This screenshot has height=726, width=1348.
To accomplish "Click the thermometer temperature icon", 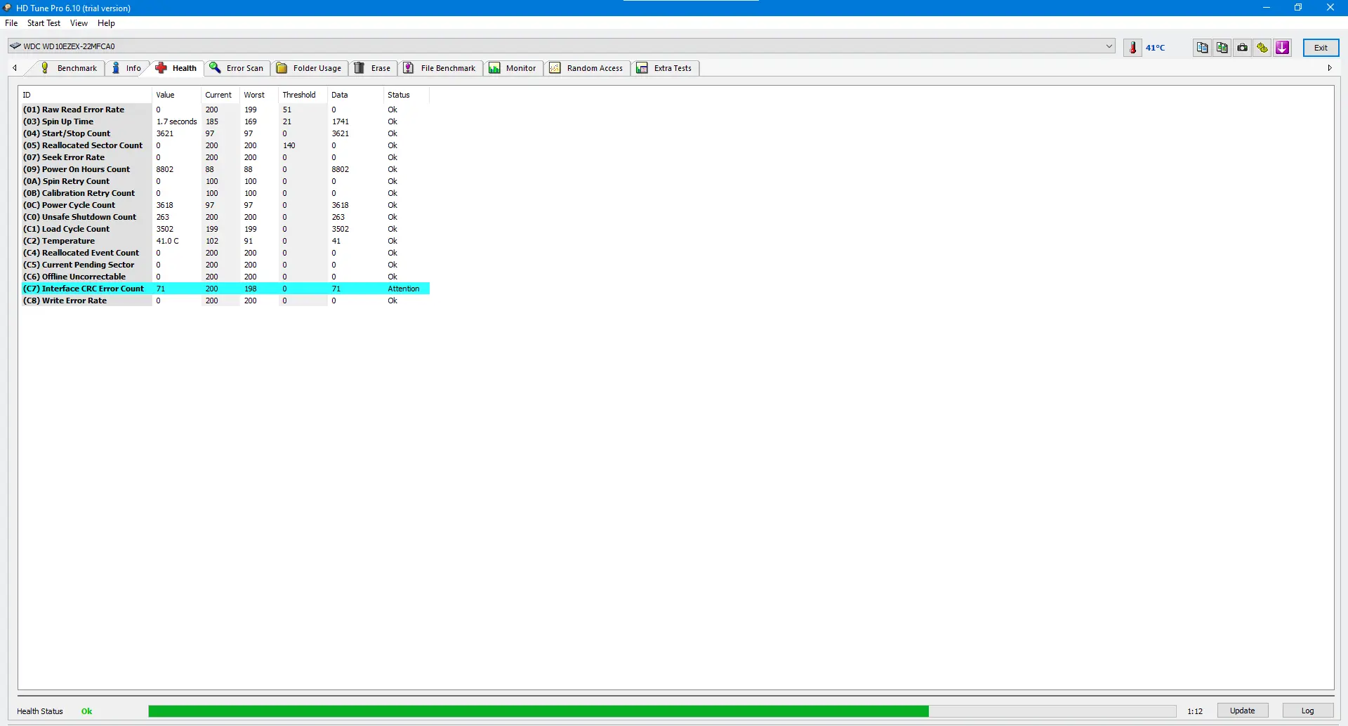I will click(x=1132, y=48).
